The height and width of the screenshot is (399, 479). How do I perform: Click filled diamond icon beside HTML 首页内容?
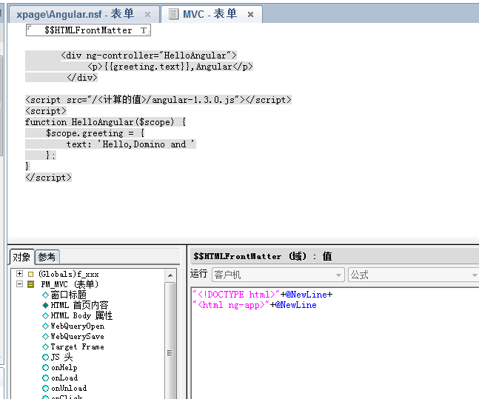[45, 305]
